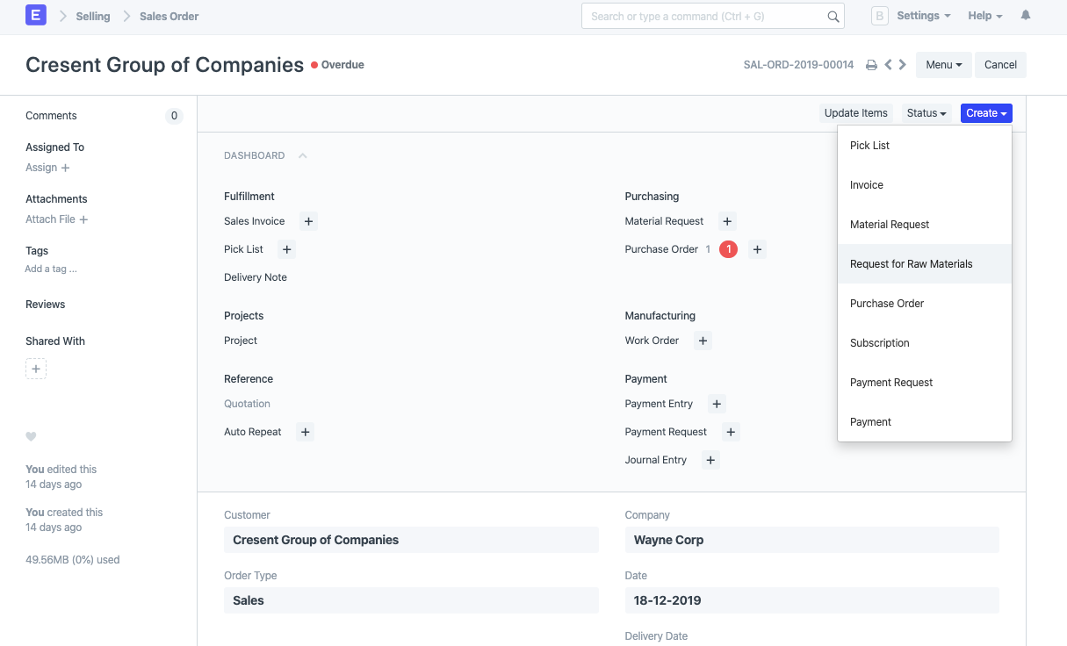Click plus icon next to Attach File
The width and height of the screenshot is (1067, 646).
pyautogui.click(x=83, y=219)
